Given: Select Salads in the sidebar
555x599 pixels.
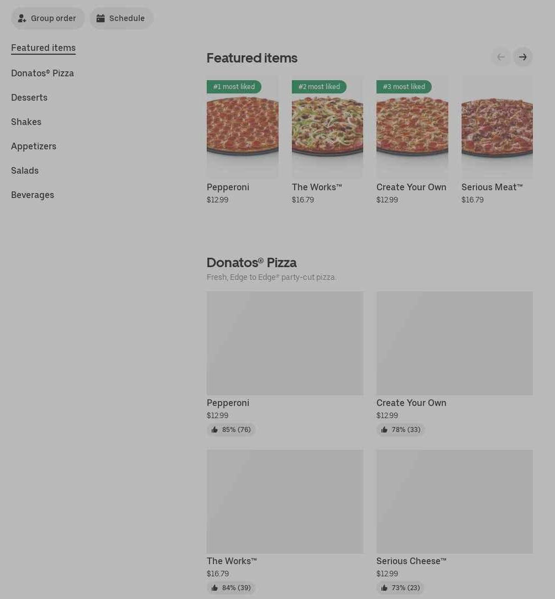Looking at the screenshot, I should 25,170.
